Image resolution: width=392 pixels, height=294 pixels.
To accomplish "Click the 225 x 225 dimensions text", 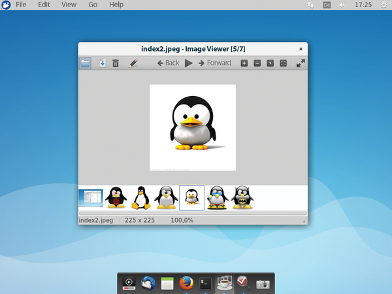I will tap(140, 220).
